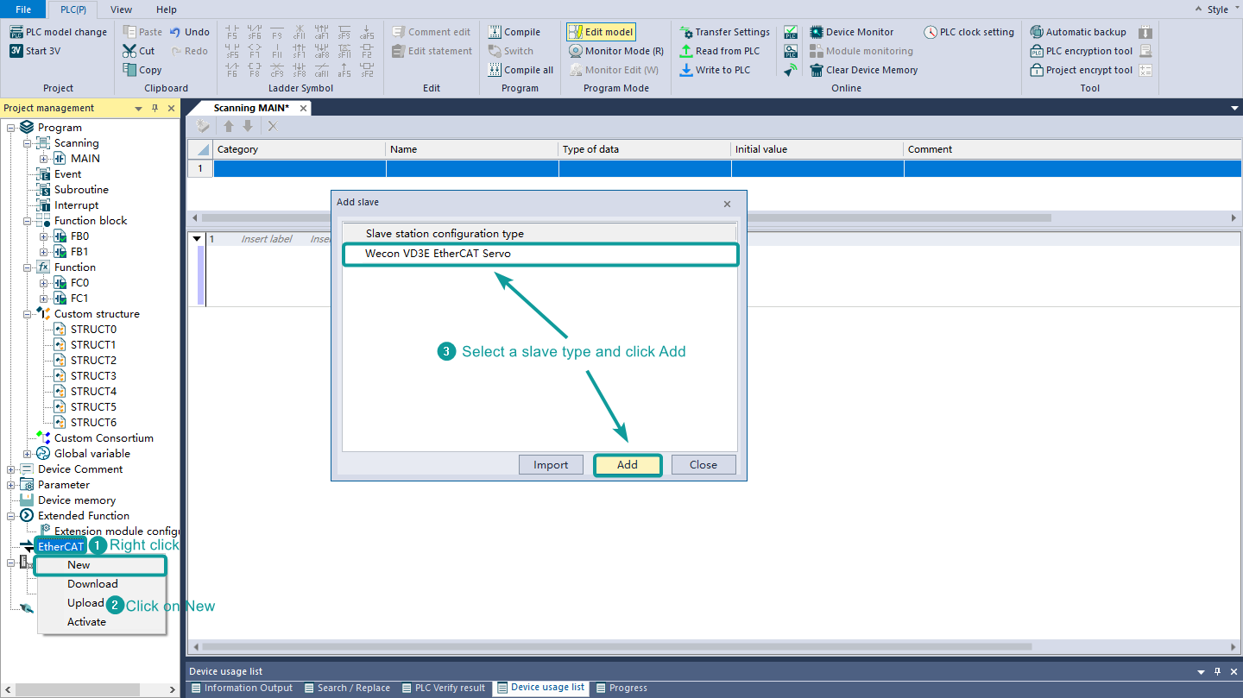The width and height of the screenshot is (1243, 698).
Task: Click the Read from PLC icon
Action: (686, 51)
